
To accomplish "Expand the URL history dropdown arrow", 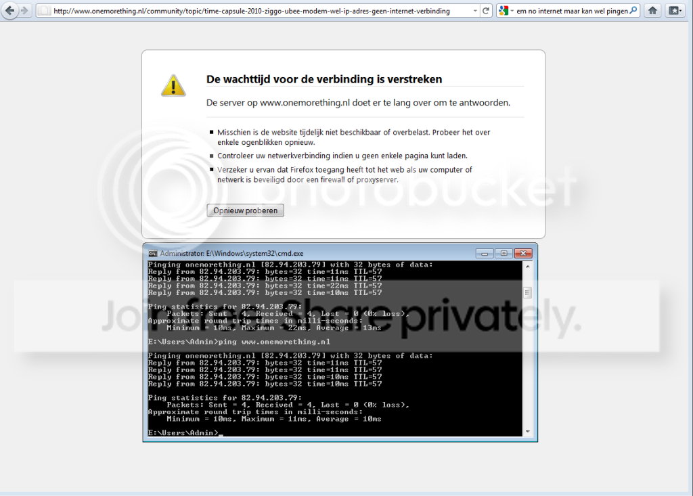I will [475, 11].
